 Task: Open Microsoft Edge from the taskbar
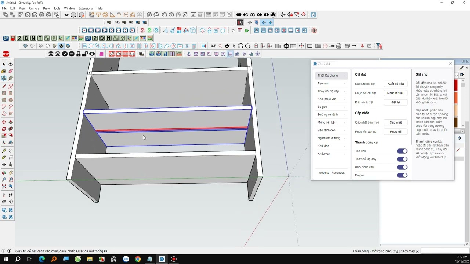click(x=41, y=259)
